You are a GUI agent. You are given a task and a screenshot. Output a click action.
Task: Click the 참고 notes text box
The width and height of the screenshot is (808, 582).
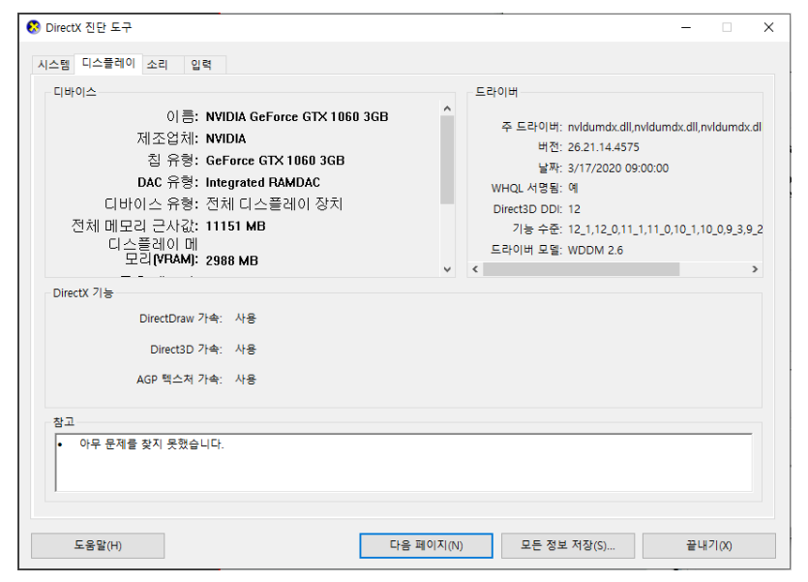[404, 462]
